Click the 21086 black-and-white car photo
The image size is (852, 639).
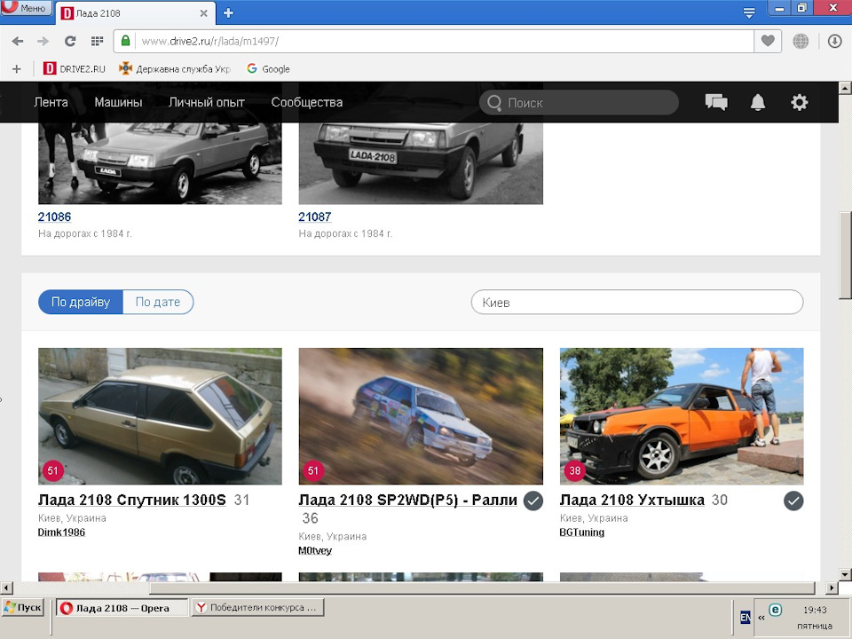pyautogui.click(x=160, y=163)
